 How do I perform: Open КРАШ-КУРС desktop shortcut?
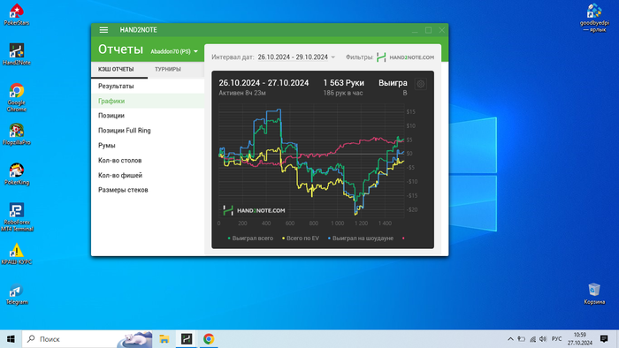pyautogui.click(x=17, y=253)
